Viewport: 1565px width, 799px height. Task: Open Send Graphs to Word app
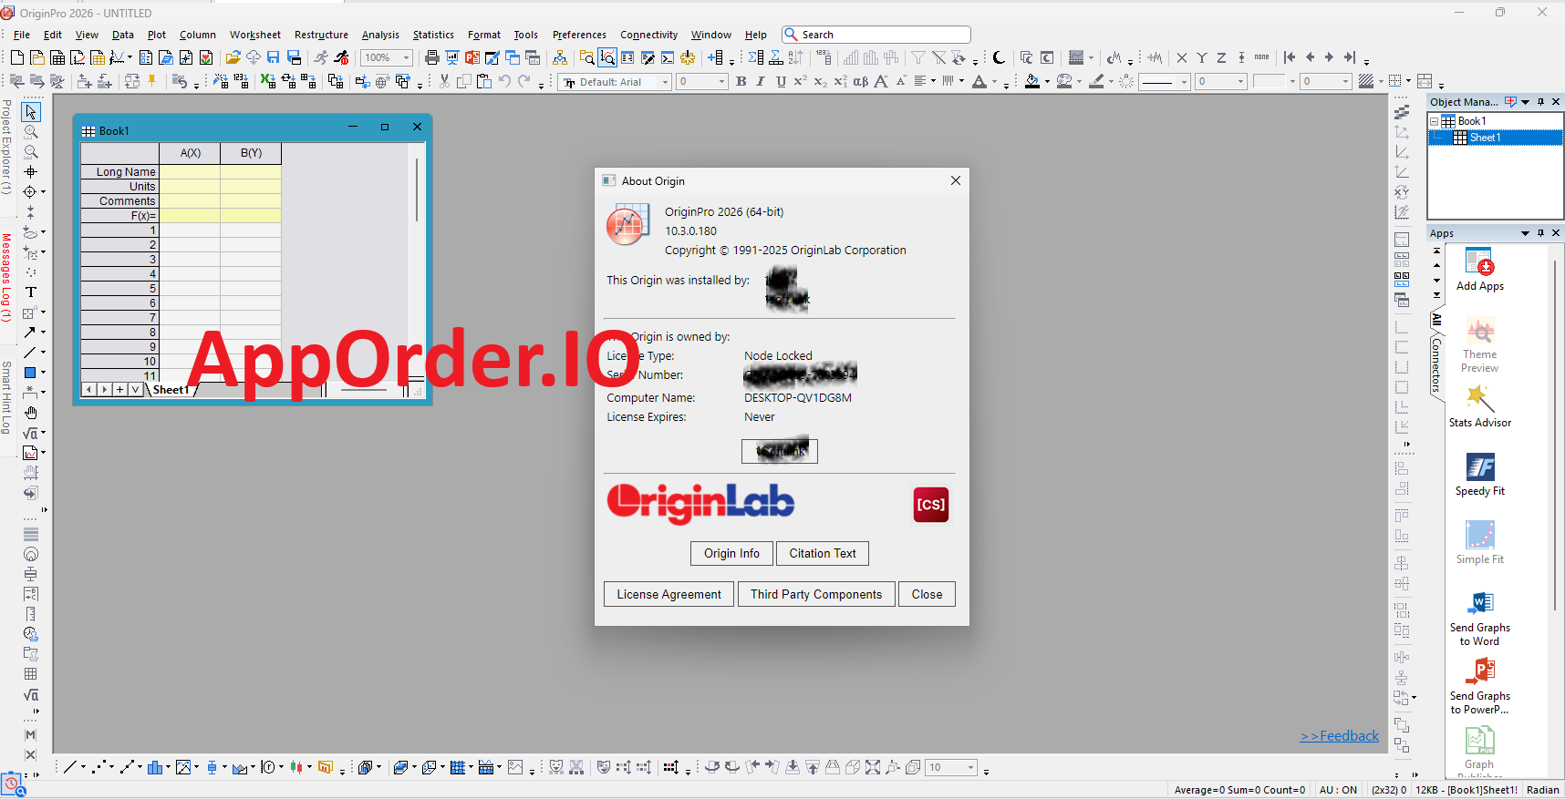point(1479,619)
